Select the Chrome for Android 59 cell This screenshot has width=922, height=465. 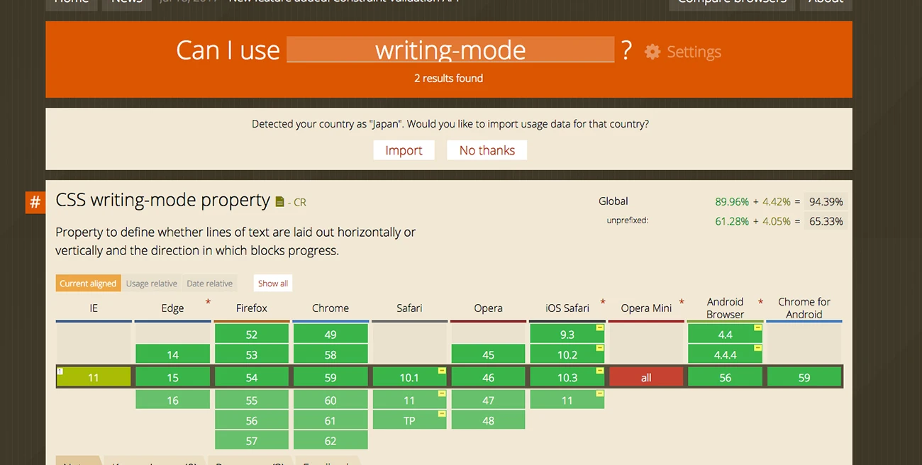[804, 378]
